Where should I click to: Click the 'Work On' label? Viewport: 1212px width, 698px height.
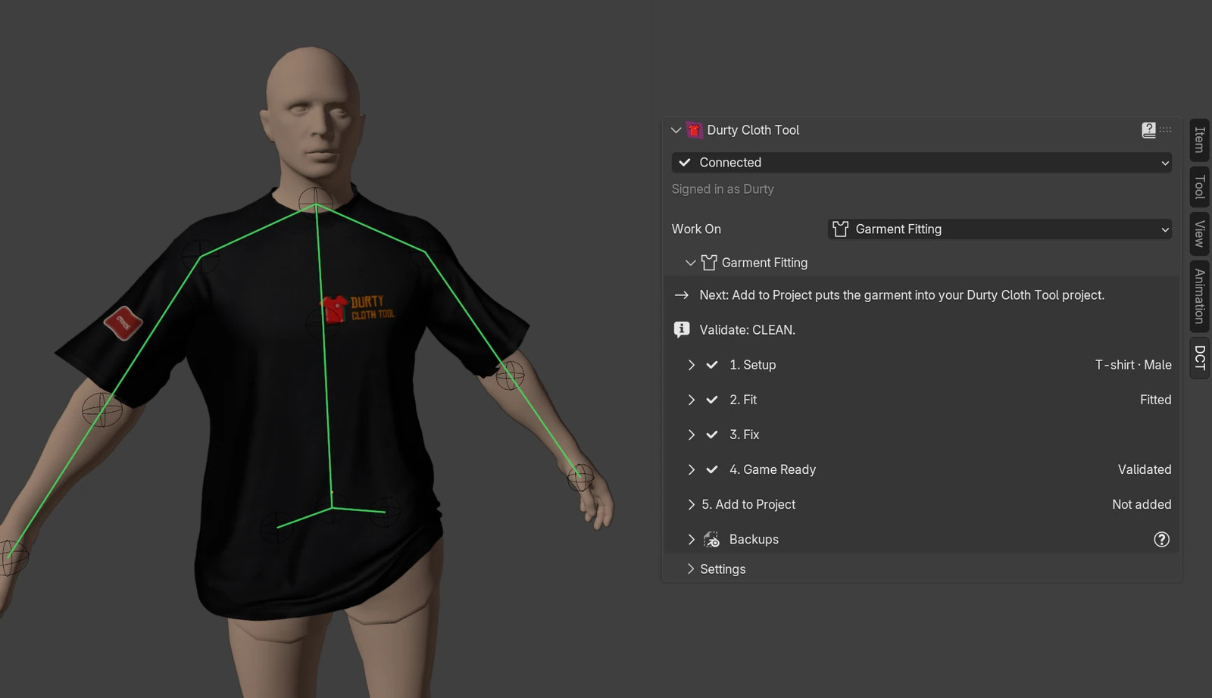pyautogui.click(x=696, y=229)
